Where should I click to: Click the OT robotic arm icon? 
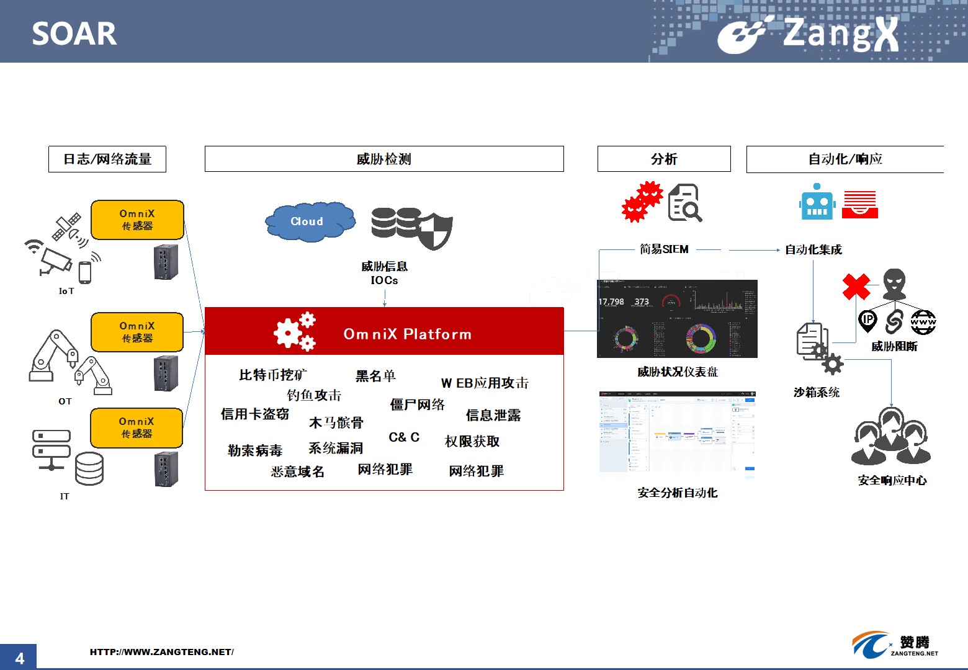71,362
